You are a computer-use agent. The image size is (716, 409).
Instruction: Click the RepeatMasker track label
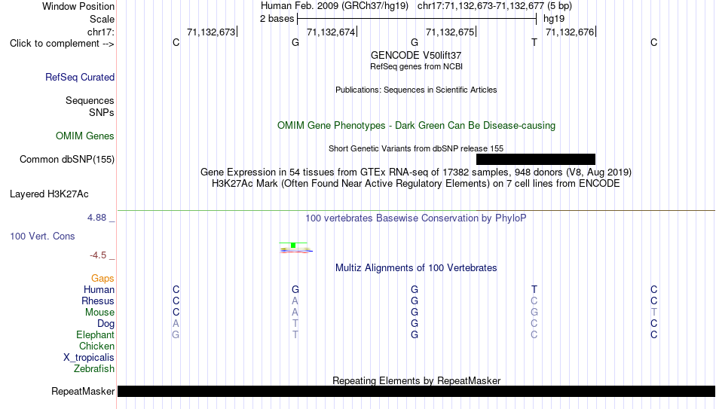(x=83, y=391)
